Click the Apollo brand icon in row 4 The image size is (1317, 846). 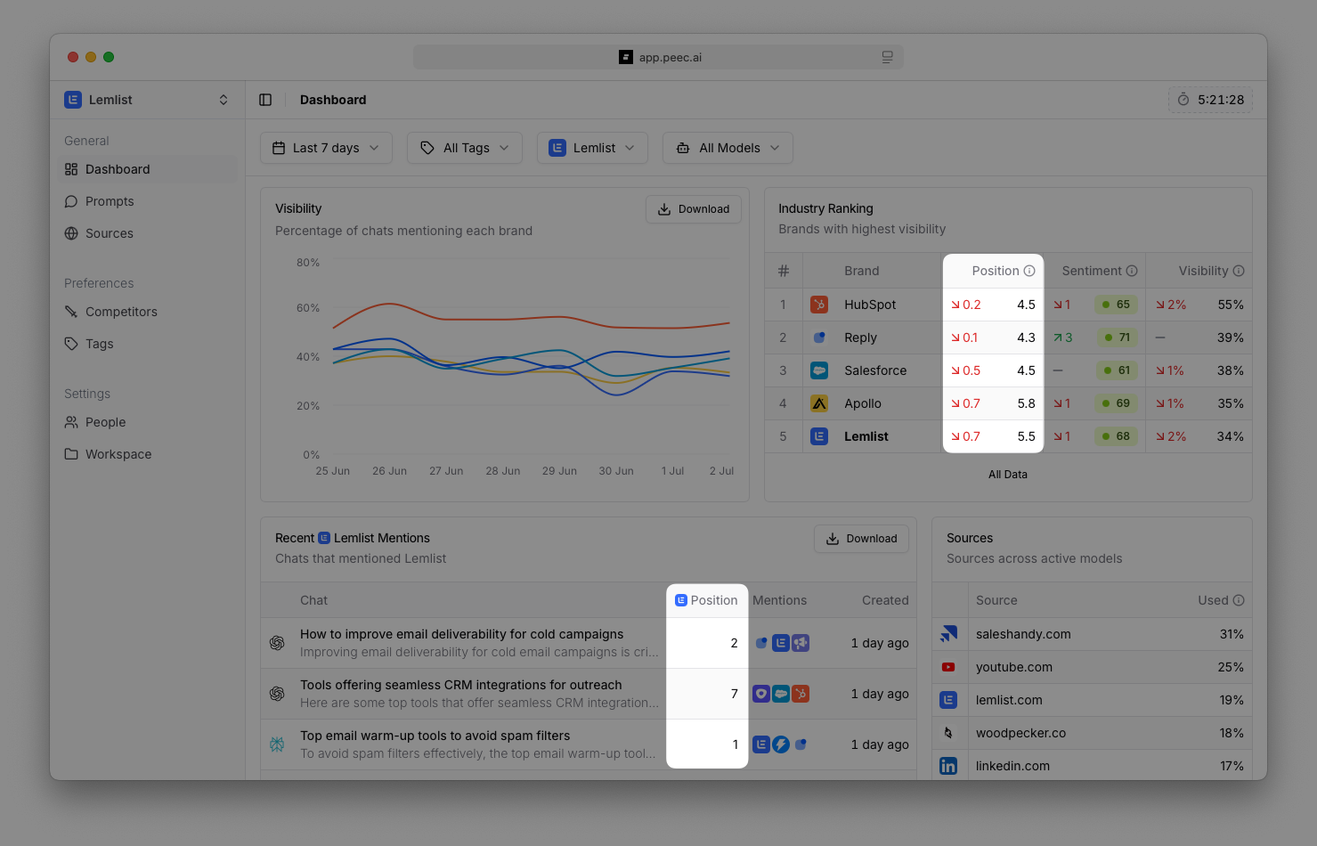point(818,403)
